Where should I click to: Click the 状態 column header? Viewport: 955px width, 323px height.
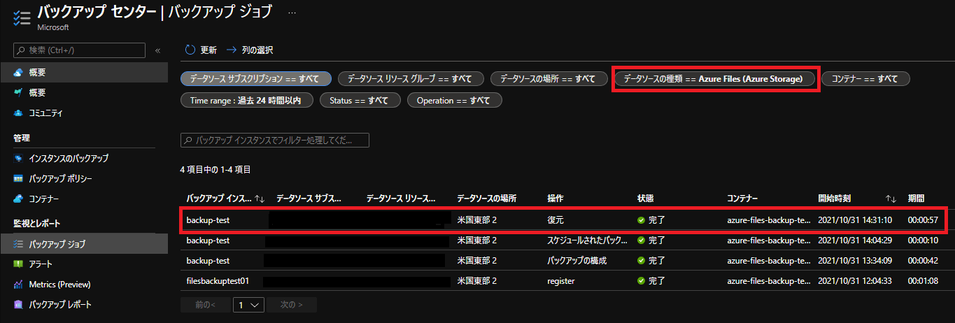coord(645,199)
